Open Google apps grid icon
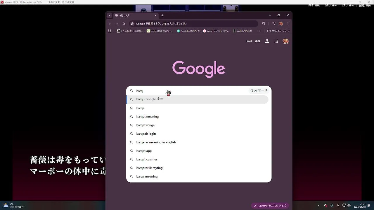 pos(276,41)
